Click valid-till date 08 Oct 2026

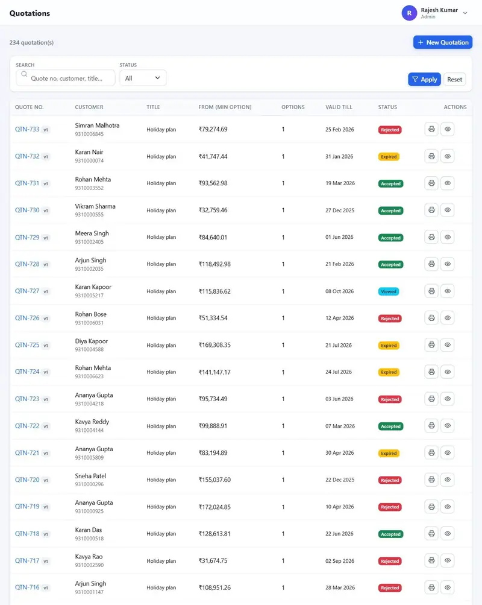pyautogui.click(x=339, y=291)
